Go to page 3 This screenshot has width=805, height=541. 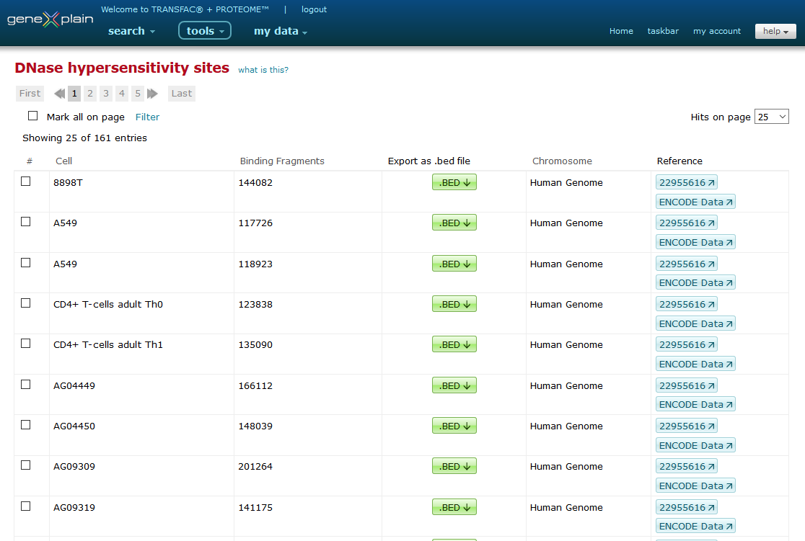point(106,94)
